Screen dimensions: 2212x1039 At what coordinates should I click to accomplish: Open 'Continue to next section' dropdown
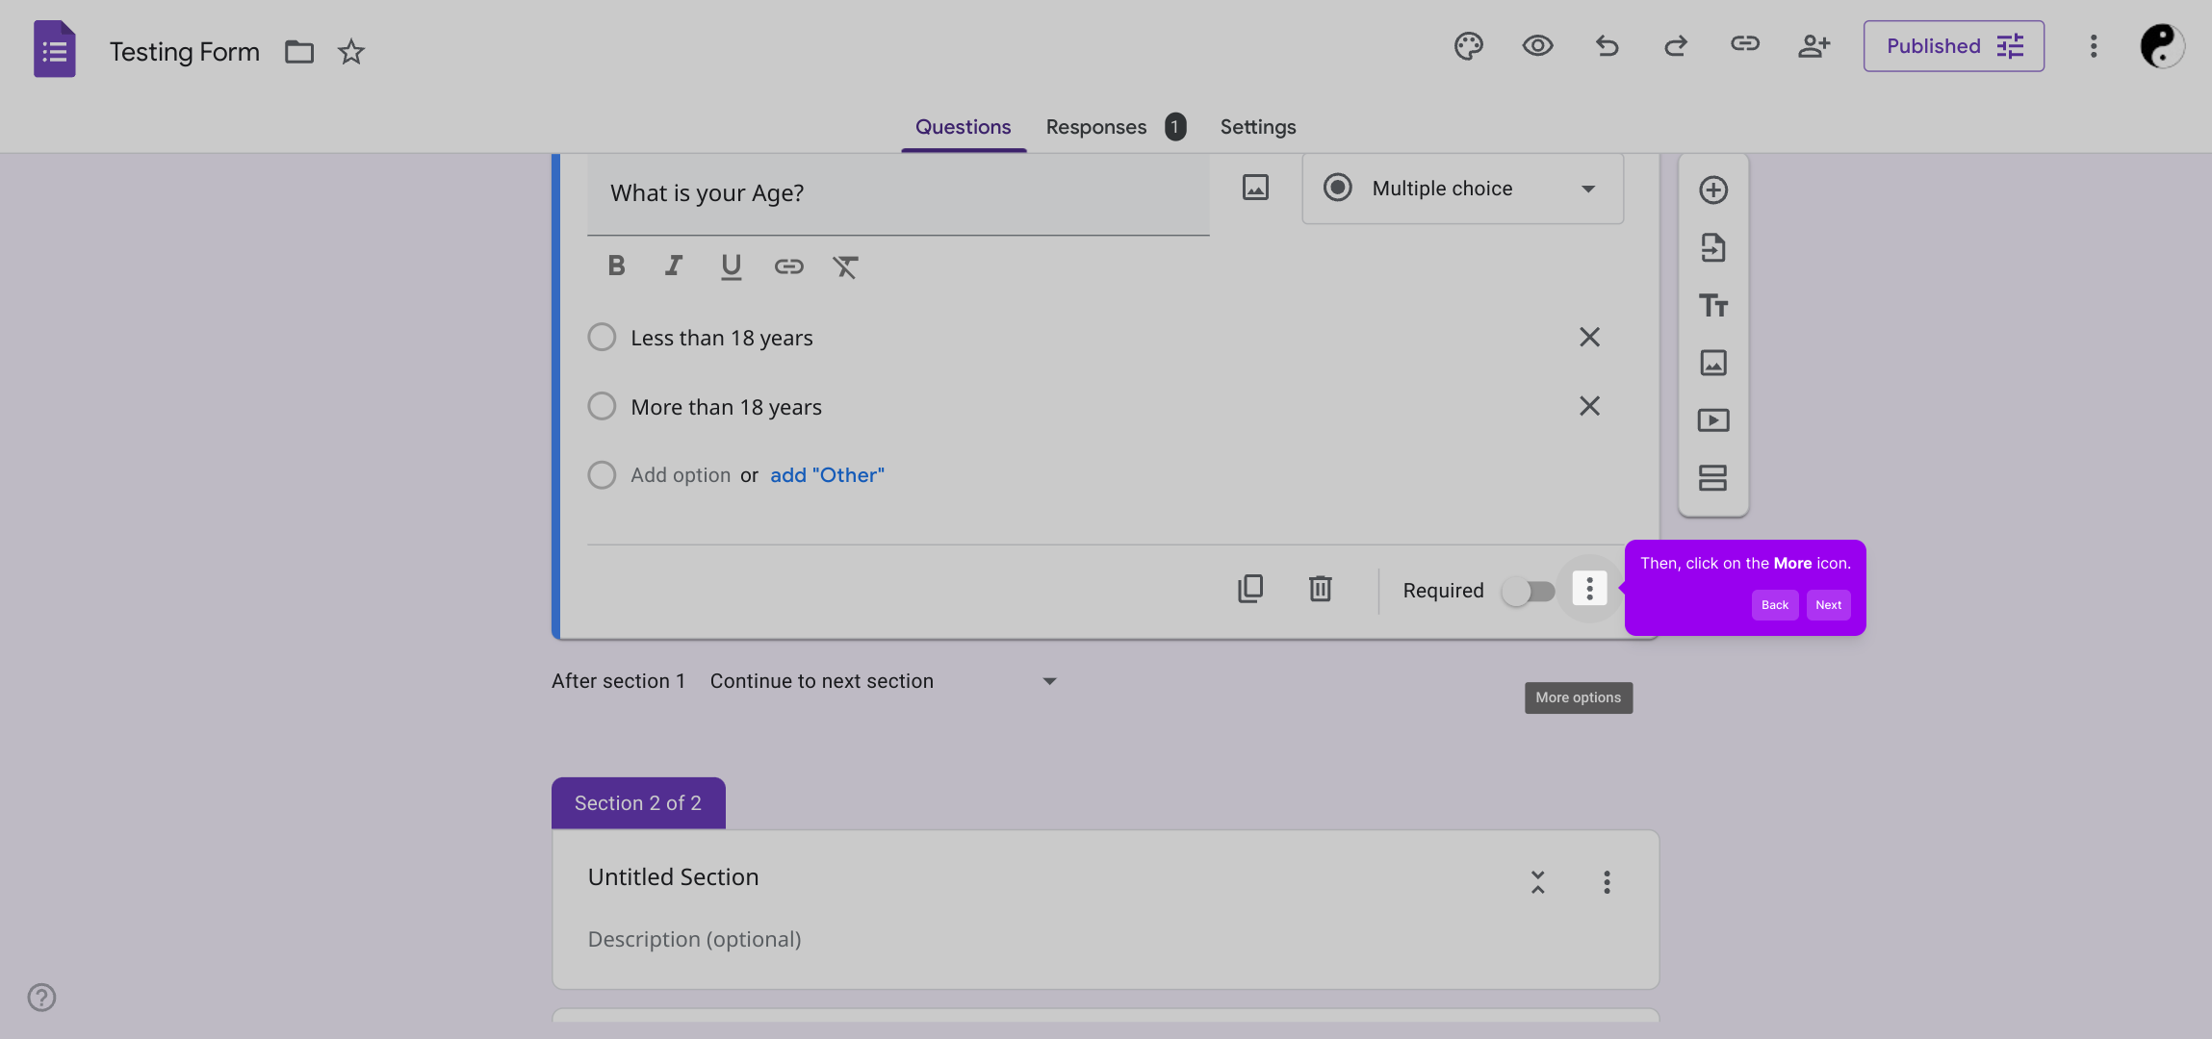(x=884, y=681)
